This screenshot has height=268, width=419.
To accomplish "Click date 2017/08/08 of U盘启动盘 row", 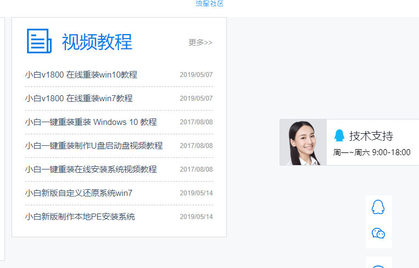I will coord(196,146).
